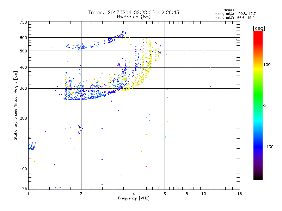Image resolution: width=282 pixels, height=211 pixels.
Task: Click the x-axis tick label '10'
Action: (x=204, y=194)
